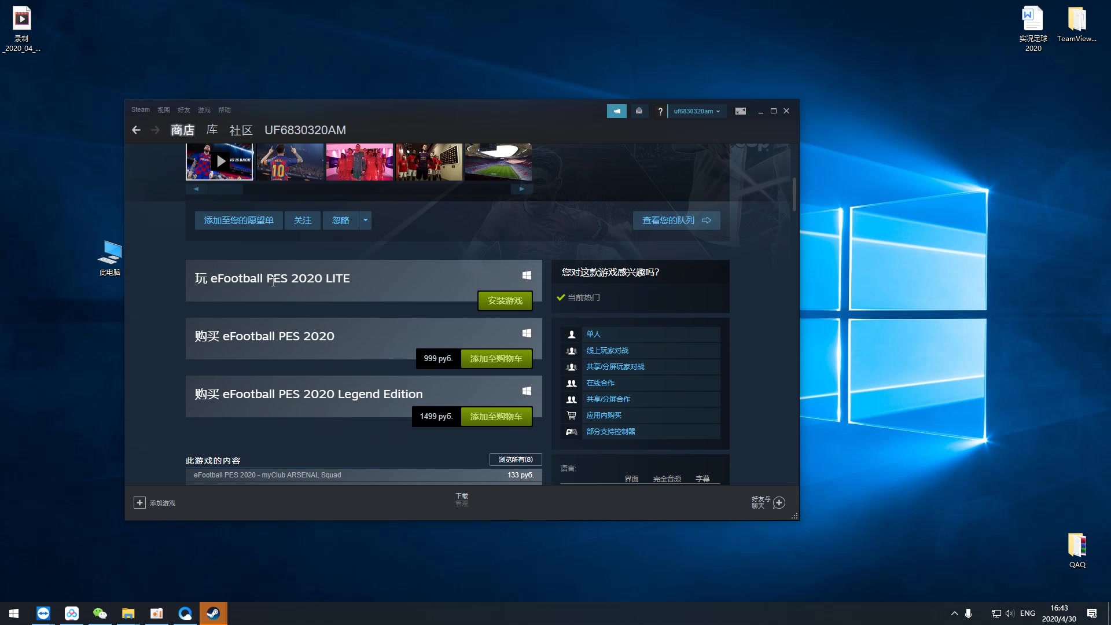Click TeamViewer icon in the taskbar
The height and width of the screenshot is (625, 1111).
[x=43, y=613]
